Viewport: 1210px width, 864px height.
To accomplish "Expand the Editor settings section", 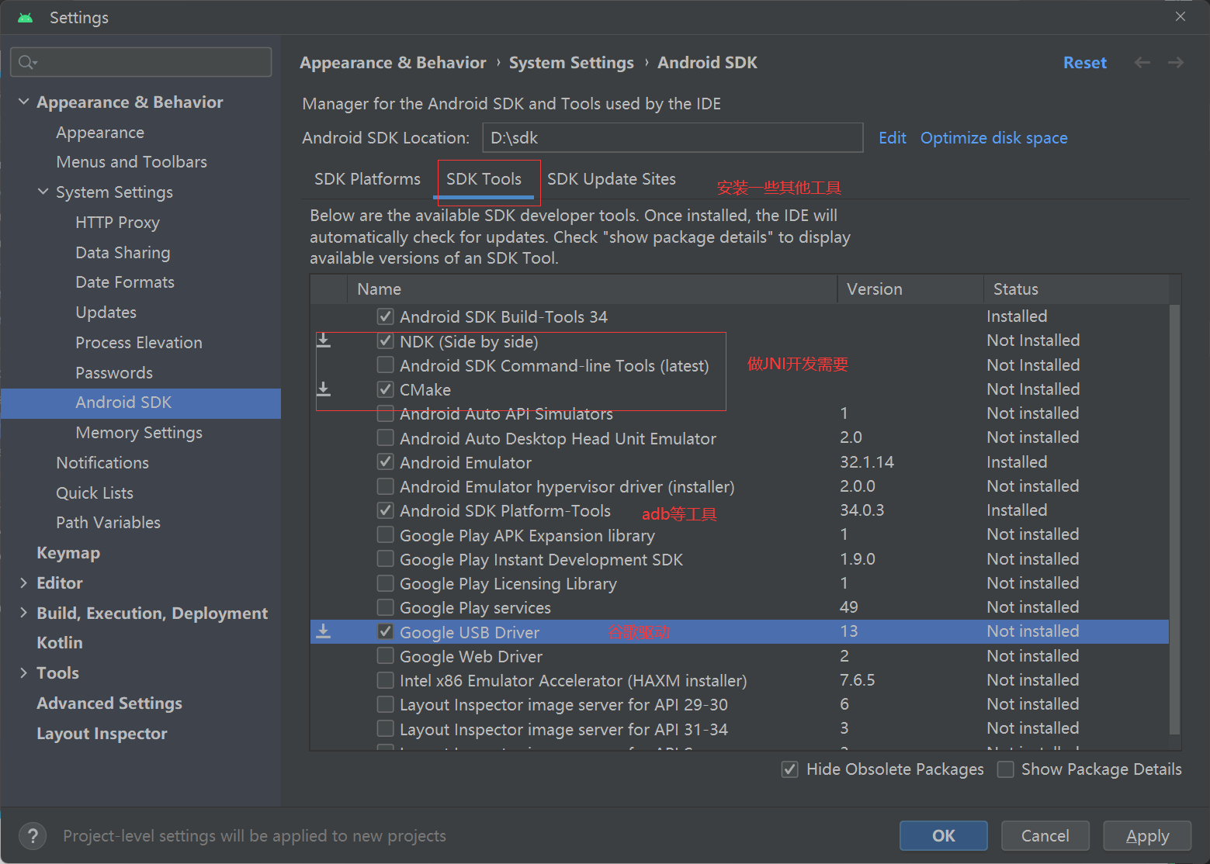I will pos(23,583).
